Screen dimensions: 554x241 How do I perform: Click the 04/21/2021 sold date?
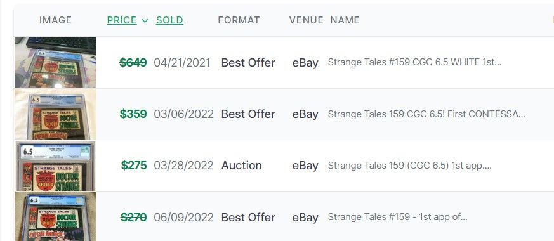click(182, 62)
